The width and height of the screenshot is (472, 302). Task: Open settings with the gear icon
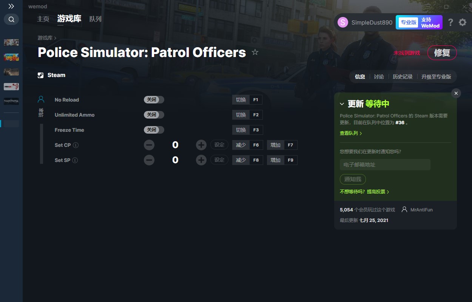[463, 22]
